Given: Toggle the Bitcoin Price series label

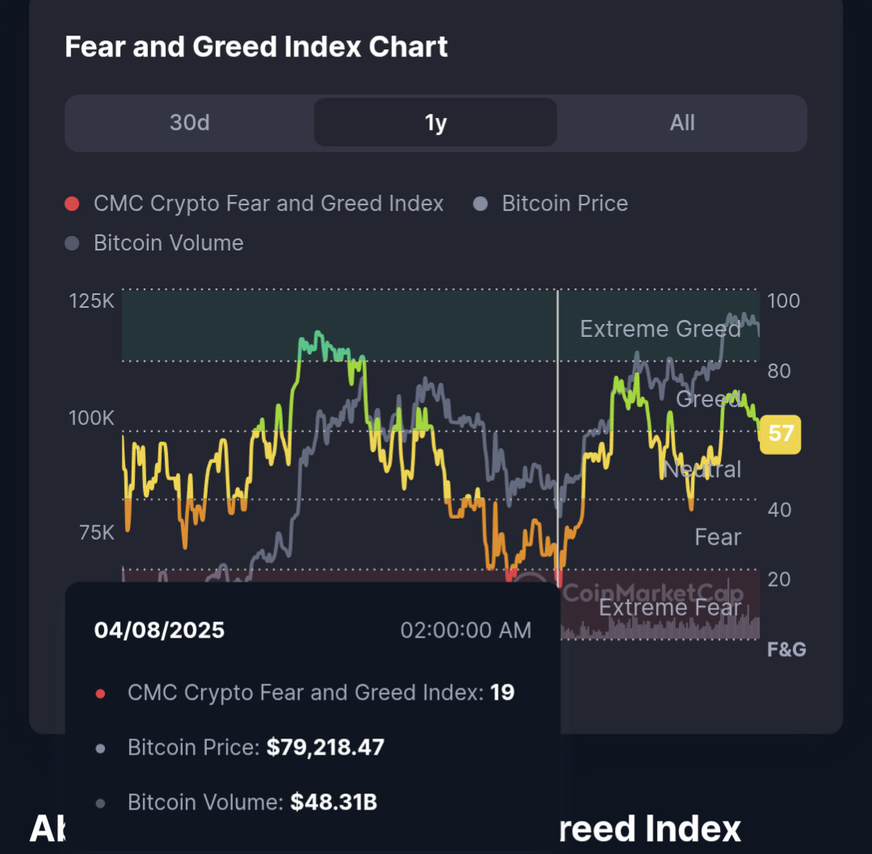Looking at the screenshot, I should pos(564,204).
